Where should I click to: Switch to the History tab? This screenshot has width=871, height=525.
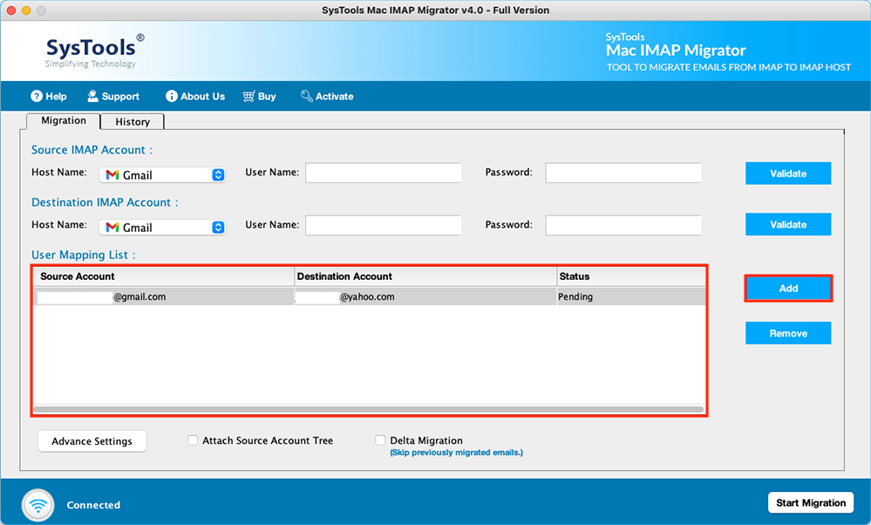point(131,121)
